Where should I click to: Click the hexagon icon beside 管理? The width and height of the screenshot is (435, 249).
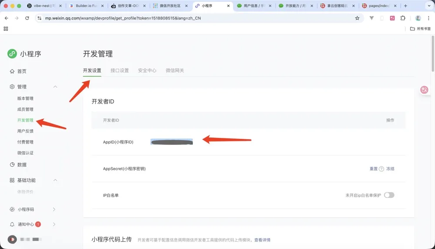click(12, 87)
